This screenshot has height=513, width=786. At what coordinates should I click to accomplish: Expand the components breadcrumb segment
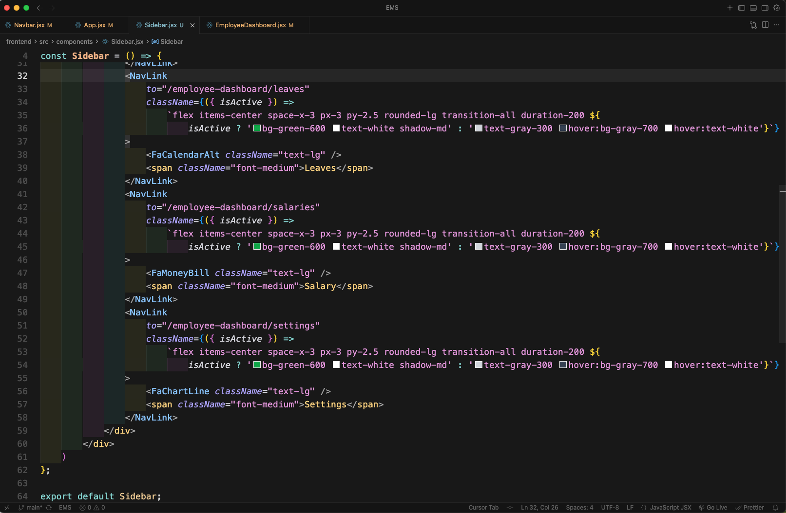pyautogui.click(x=74, y=42)
